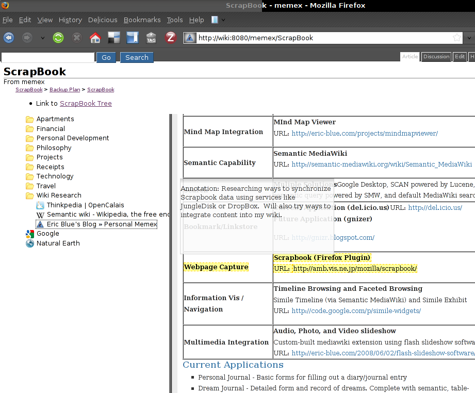Click the Stop loading icon
This screenshot has width=475, height=393.
[x=77, y=38]
